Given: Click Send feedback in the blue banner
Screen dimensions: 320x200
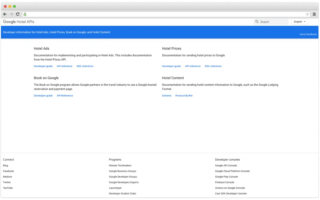Looking at the screenshot, I should 308,34.
